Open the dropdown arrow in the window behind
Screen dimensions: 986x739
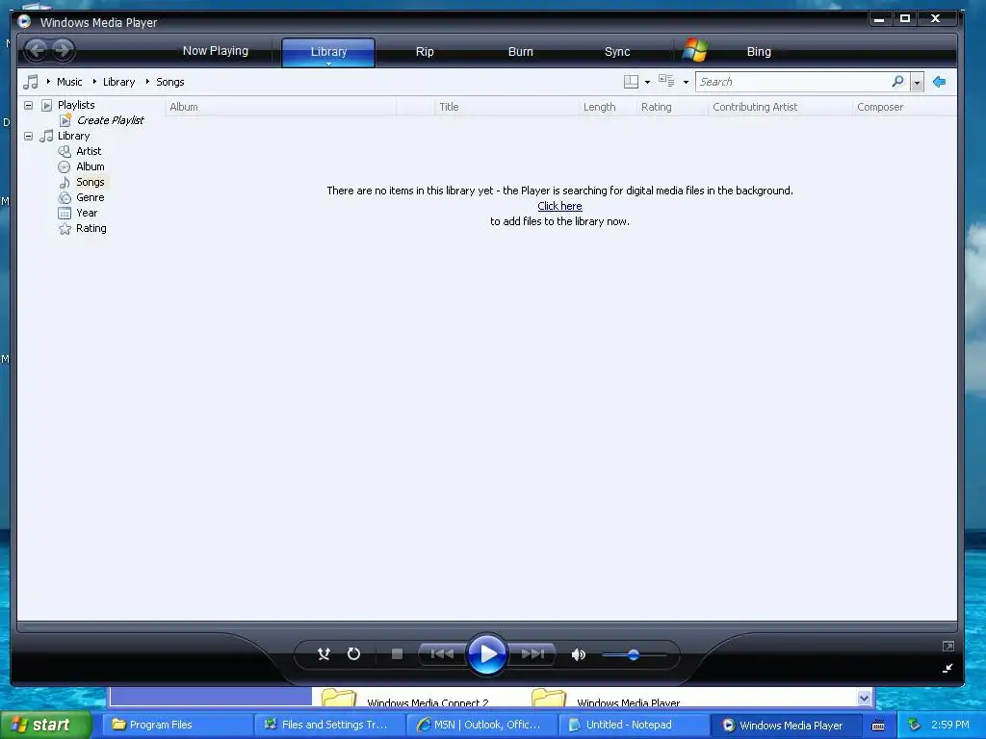pyautogui.click(x=864, y=699)
